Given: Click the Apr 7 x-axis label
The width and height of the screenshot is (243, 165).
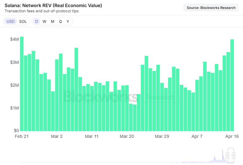Looking at the screenshot, I should (197, 136).
